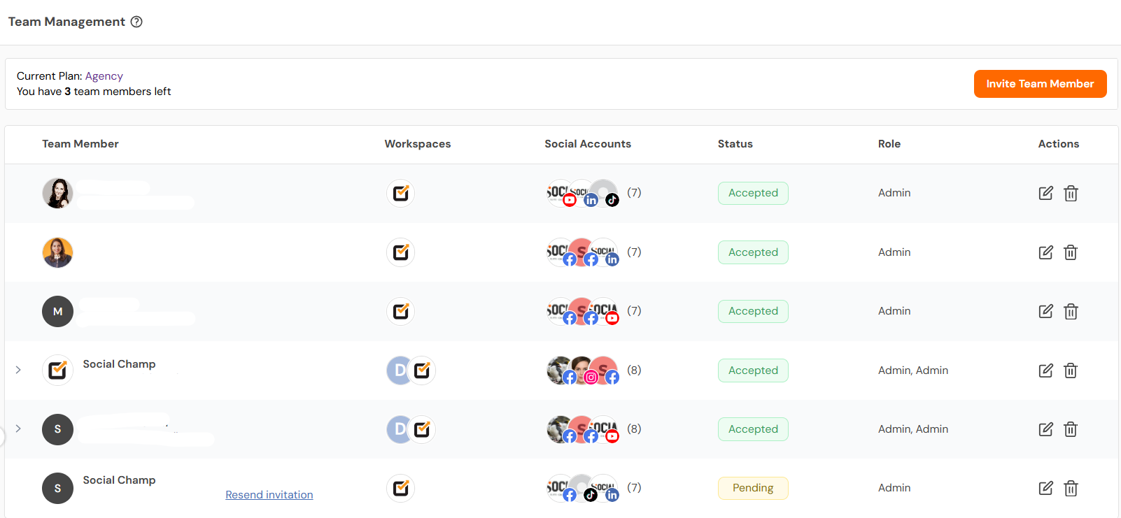Click workspace icon in dark-haired woman row
The height and width of the screenshot is (518, 1121).
tap(401, 193)
